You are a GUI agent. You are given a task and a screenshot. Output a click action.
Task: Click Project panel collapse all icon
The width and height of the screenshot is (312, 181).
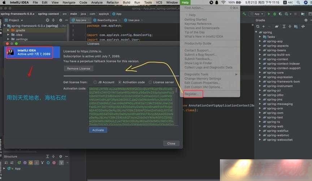pos(53,20)
